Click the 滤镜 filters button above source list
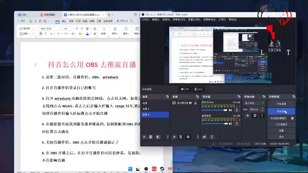This screenshot has width=308, height=173. click(198, 89)
